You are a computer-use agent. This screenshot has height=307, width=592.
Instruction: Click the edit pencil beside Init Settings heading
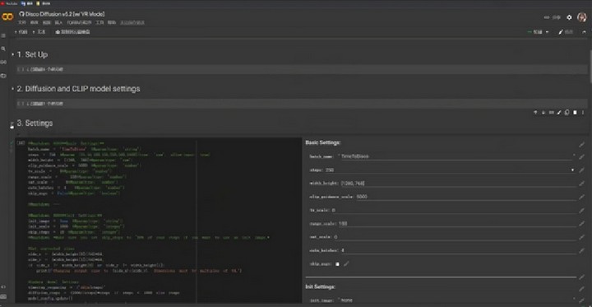click(x=582, y=289)
